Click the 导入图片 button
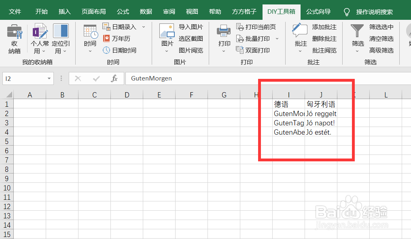Screen dimensions: 411x239 click(x=191, y=27)
